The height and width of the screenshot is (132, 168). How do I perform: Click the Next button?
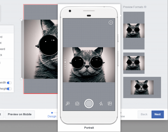point(158,114)
